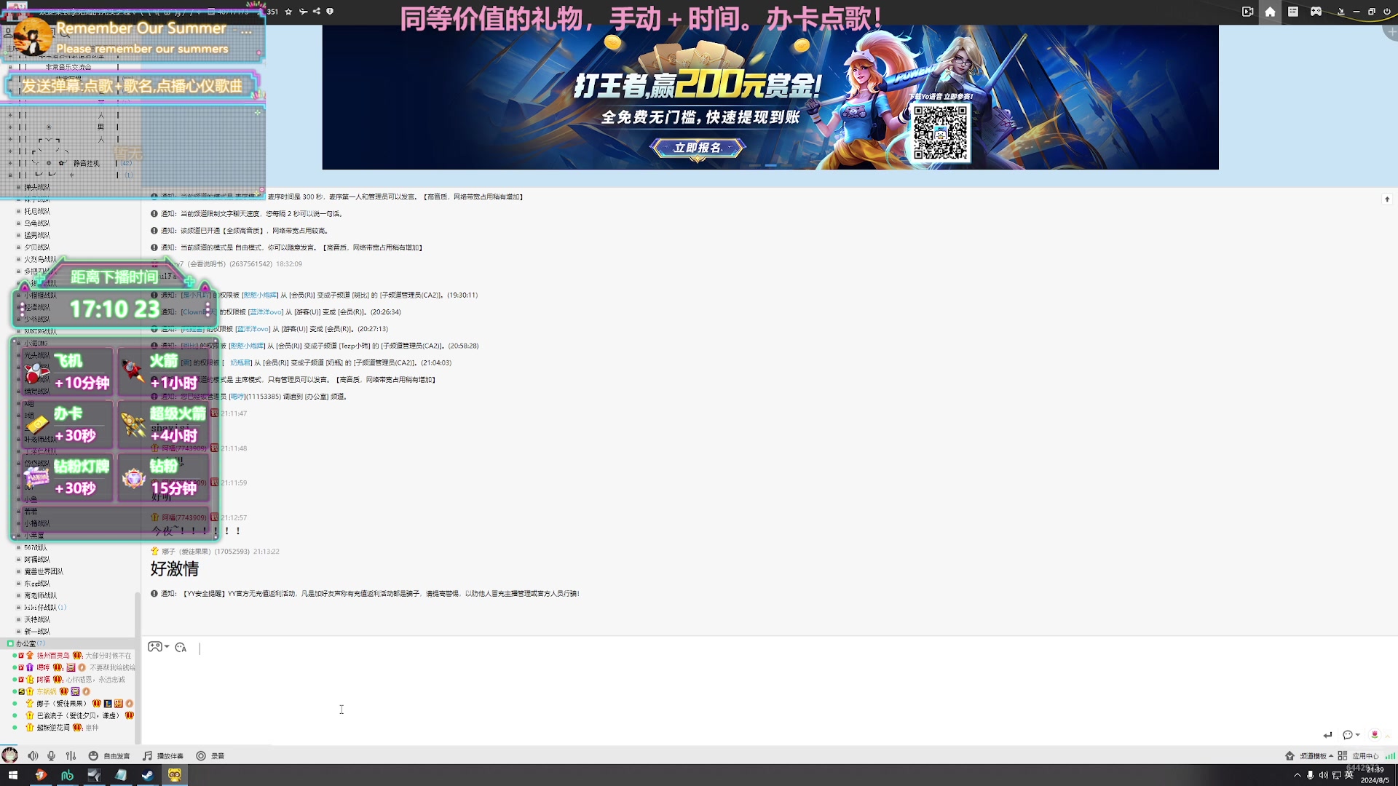Click the 憨憨小炮辉 username link in 19:30:11 notice
The width and height of the screenshot is (1398, 786).
click(x=260, y=295)
